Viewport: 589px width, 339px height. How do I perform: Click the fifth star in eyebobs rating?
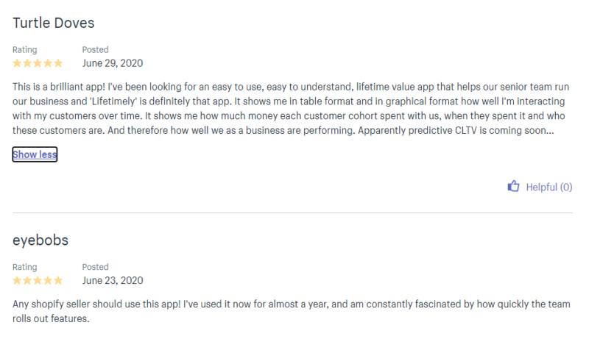coord(58,280)
